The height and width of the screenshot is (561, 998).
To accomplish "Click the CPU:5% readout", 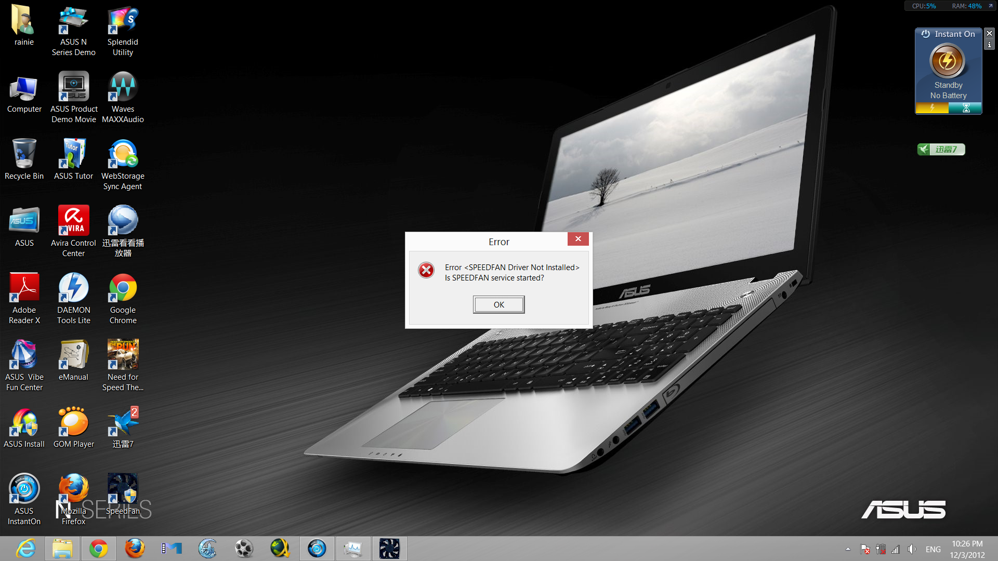I will (x=924, y=6).
